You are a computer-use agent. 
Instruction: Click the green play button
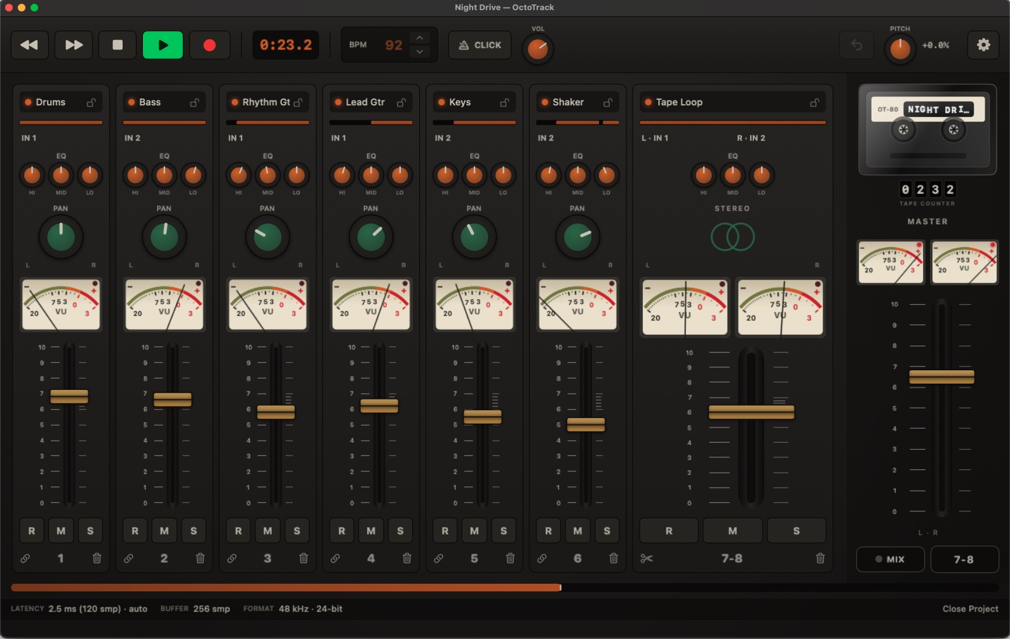tap(163, 45)
